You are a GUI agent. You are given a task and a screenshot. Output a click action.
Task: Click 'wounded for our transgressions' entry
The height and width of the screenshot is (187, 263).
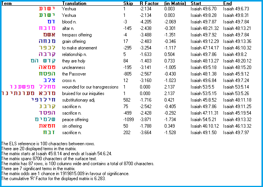pos(87,87)
